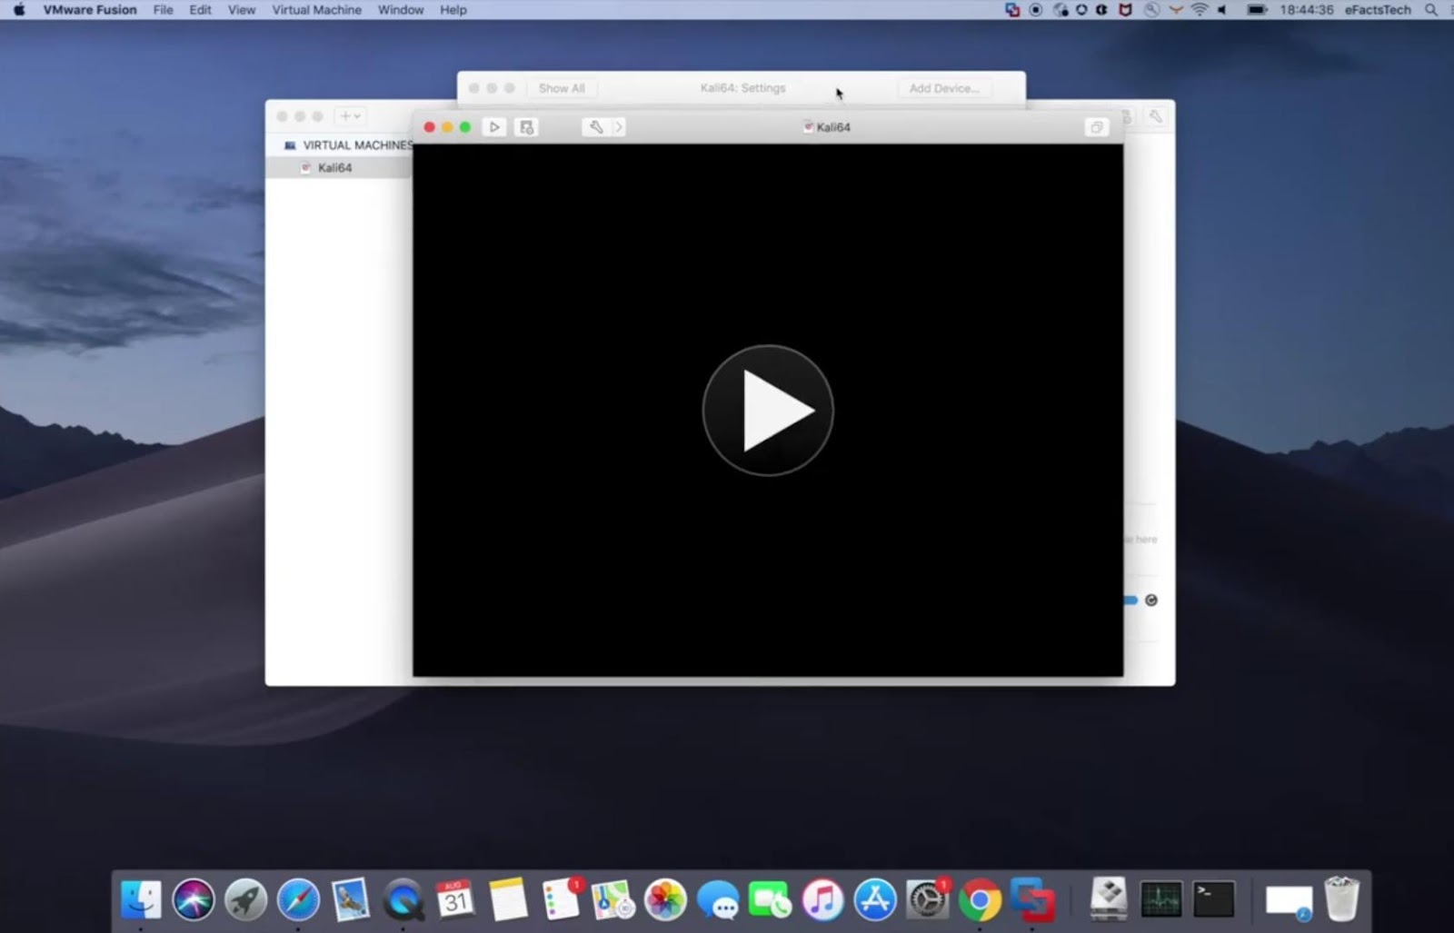This screenshot has height=933, width=1454.
Task: Click the Kali64 window title text
Action: tap(833, 127)
